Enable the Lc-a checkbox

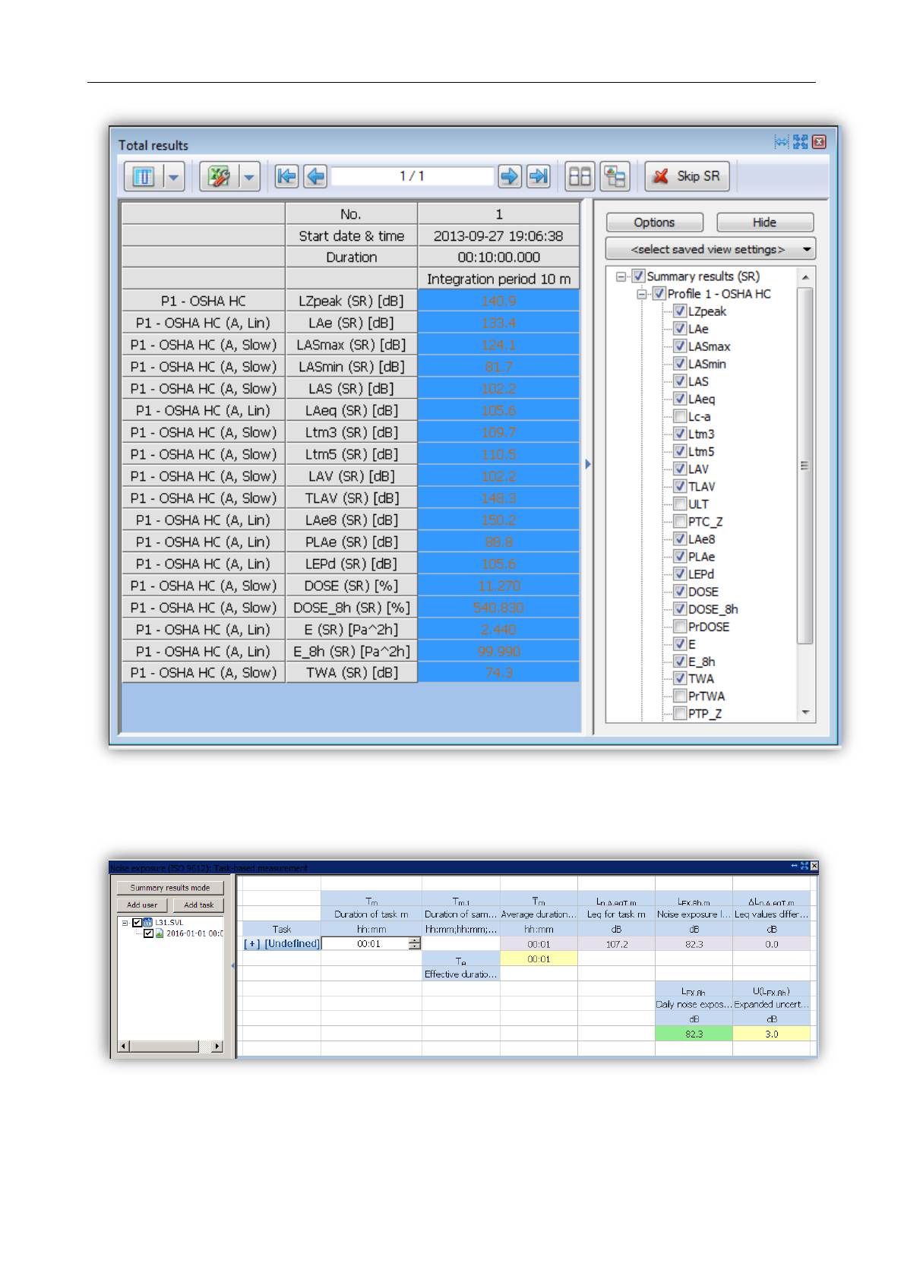coord(680,416)
